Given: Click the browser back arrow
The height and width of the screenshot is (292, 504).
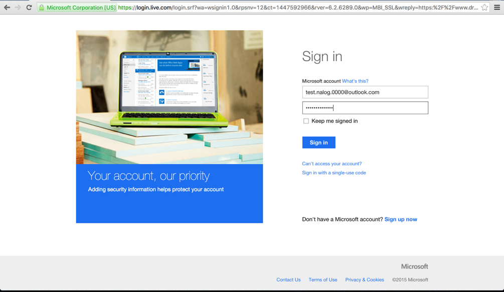Looking at the screenshot, I should [x=7, y=8].
